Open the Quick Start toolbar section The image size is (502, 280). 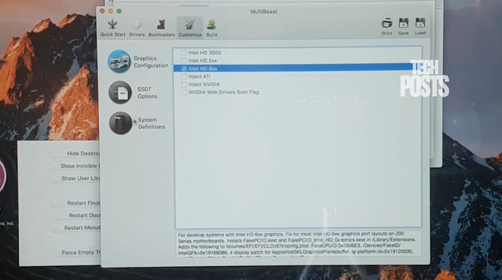(112, 28)
